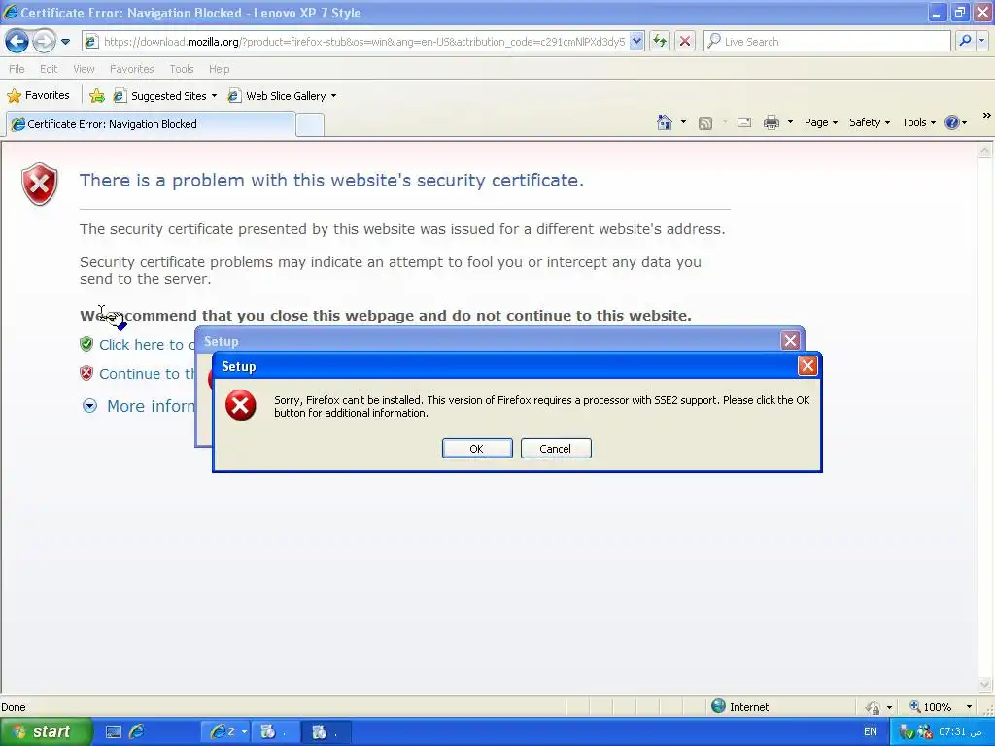The image size is (995, 746).
Task: Click the vertical scrollbar up arrow
Action: click(985, 151)
